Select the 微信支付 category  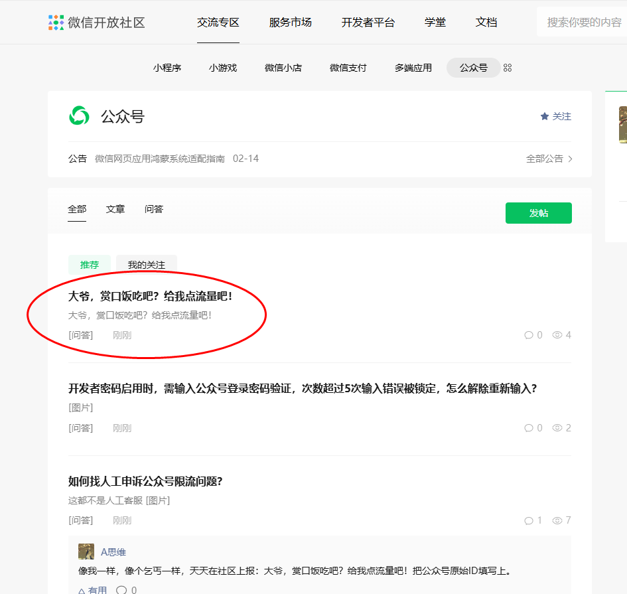(x=348, y=68)
